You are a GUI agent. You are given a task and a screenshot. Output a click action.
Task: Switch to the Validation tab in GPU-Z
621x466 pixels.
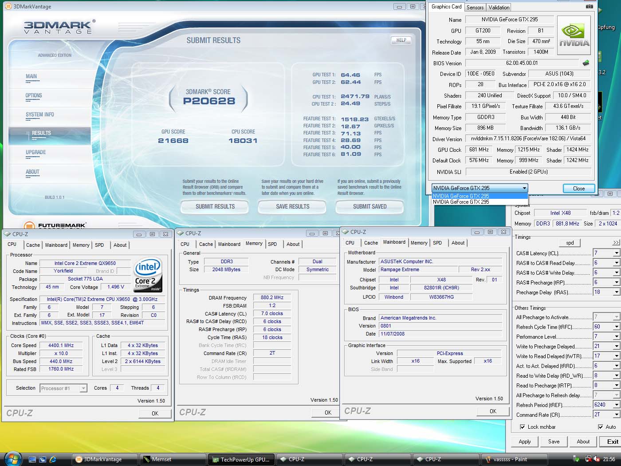pos(499,8)
